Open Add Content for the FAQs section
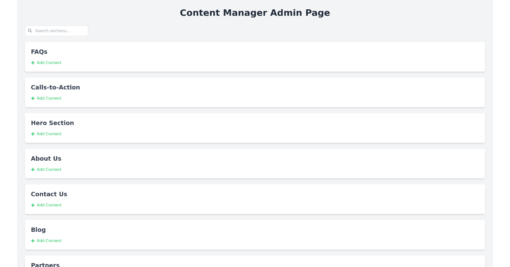 [x=49, y=62]
